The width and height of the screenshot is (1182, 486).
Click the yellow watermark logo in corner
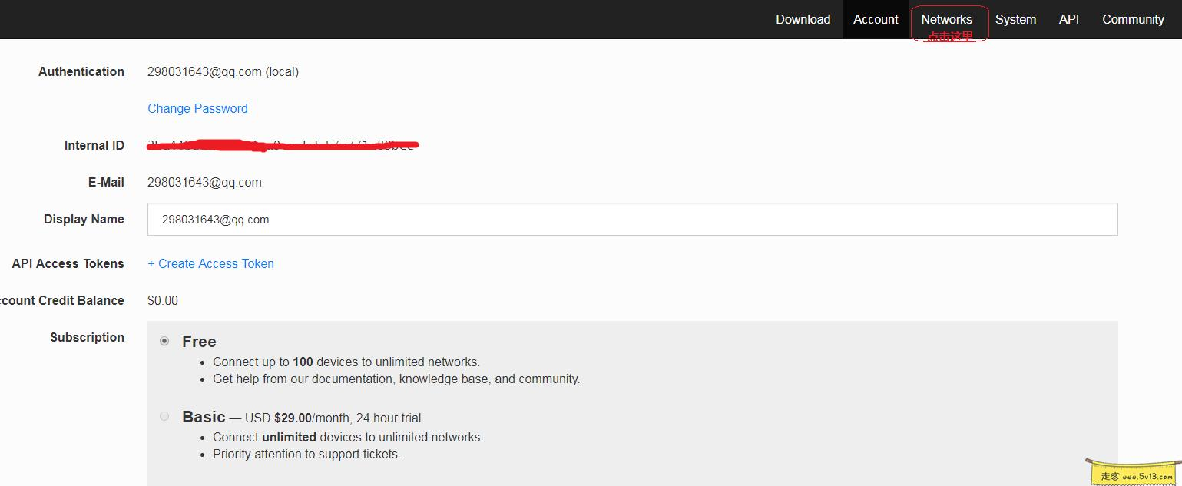1133,471
